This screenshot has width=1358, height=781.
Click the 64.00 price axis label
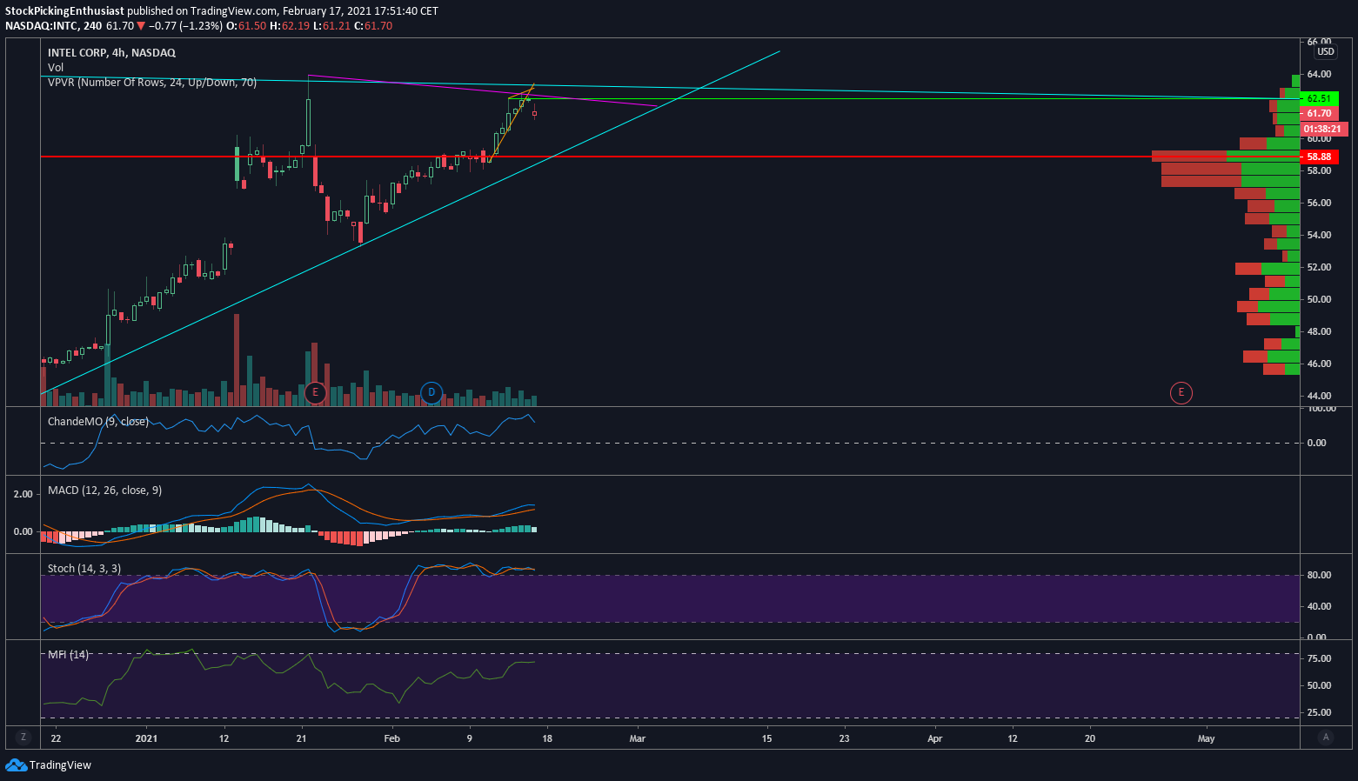1319,75
